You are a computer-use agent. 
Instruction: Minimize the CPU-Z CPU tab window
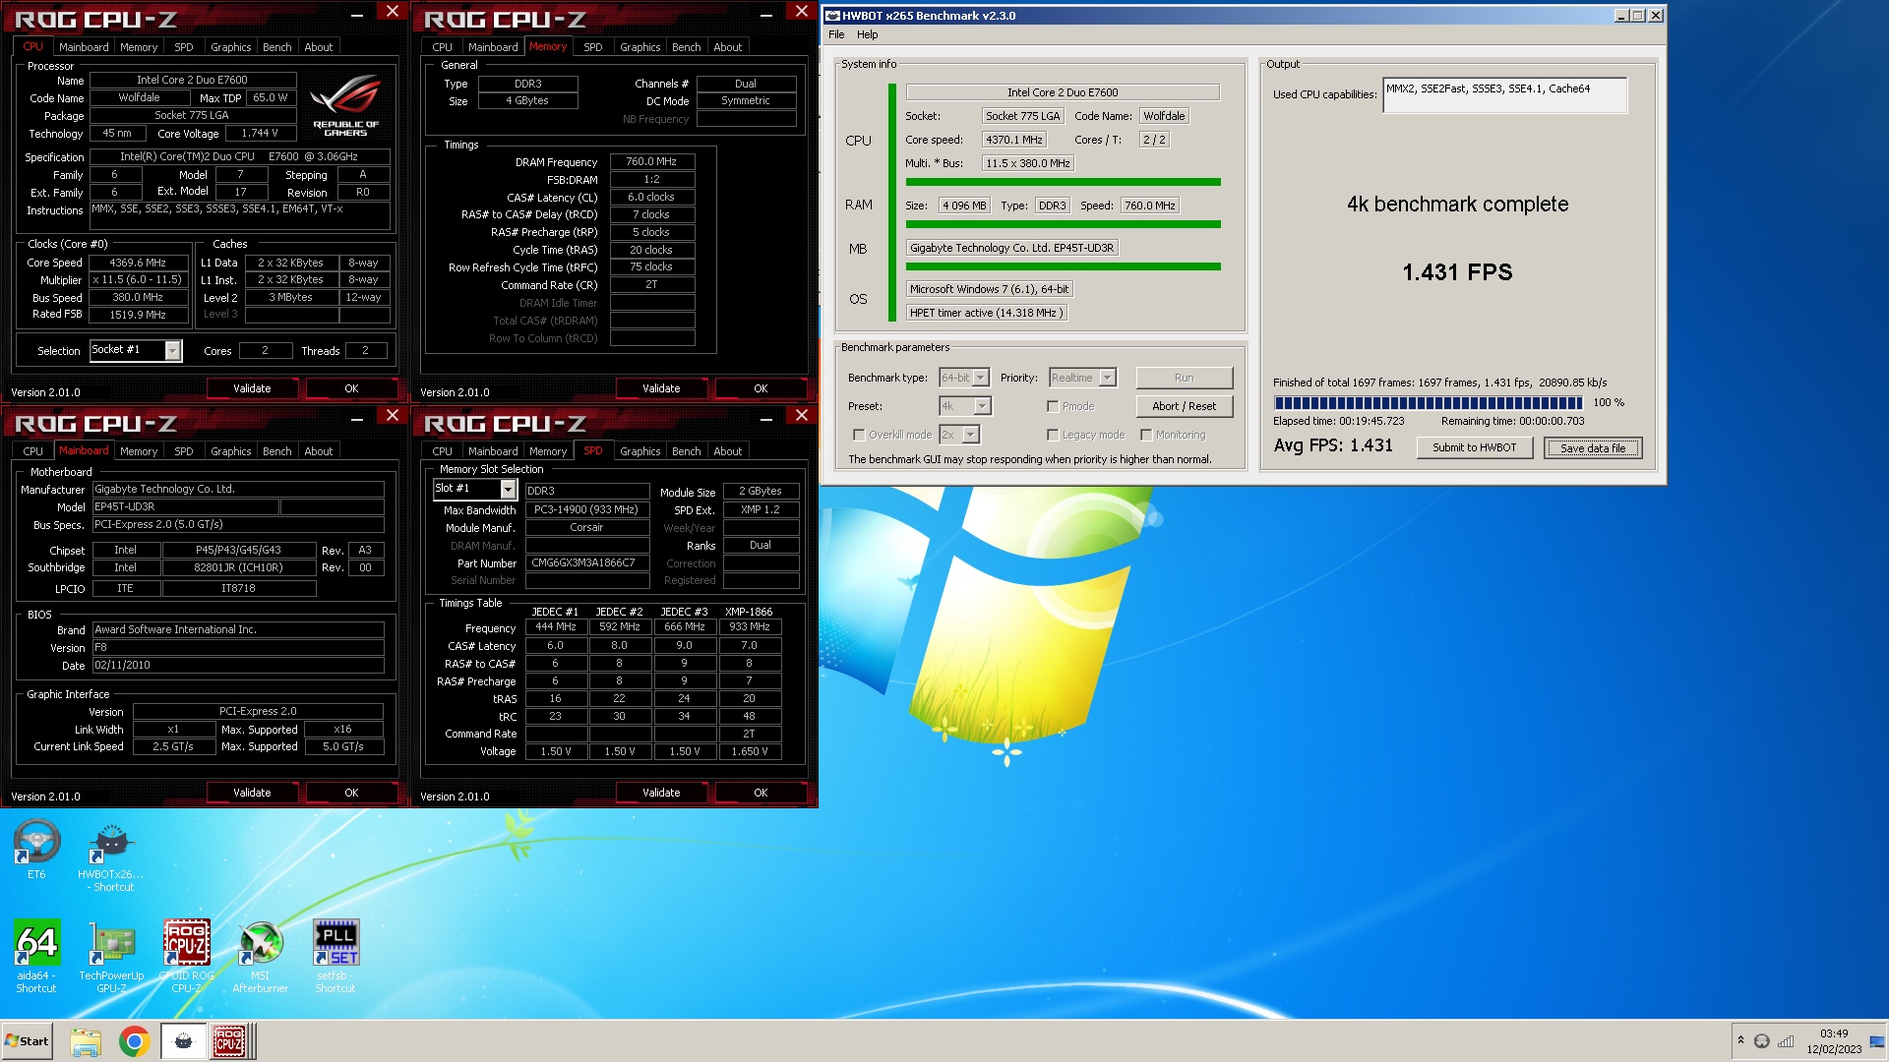[x=356, y=15]
